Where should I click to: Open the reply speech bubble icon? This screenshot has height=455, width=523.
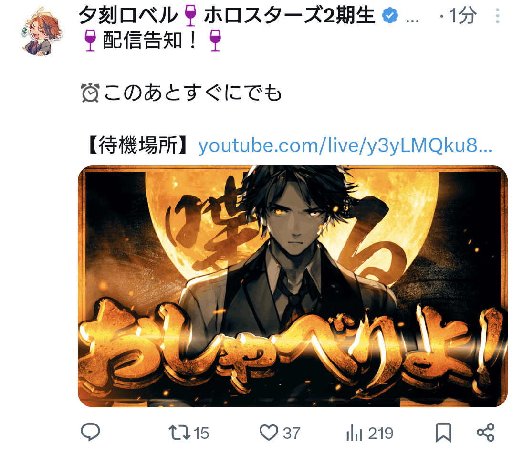tap(90, 432)
